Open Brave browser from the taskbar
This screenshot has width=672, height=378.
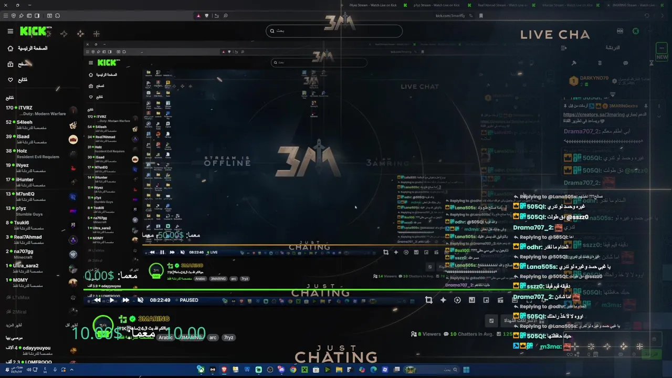pos(224,370)
